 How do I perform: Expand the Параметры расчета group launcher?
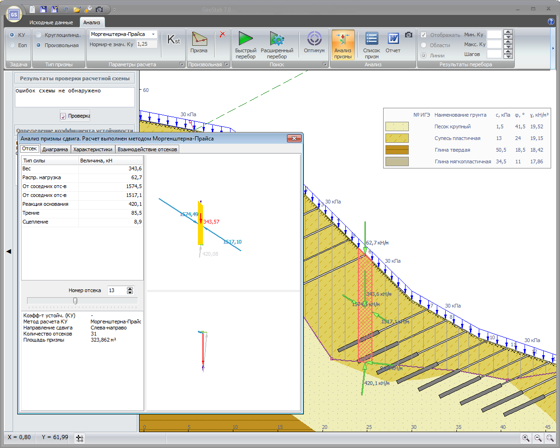[182, 64]
